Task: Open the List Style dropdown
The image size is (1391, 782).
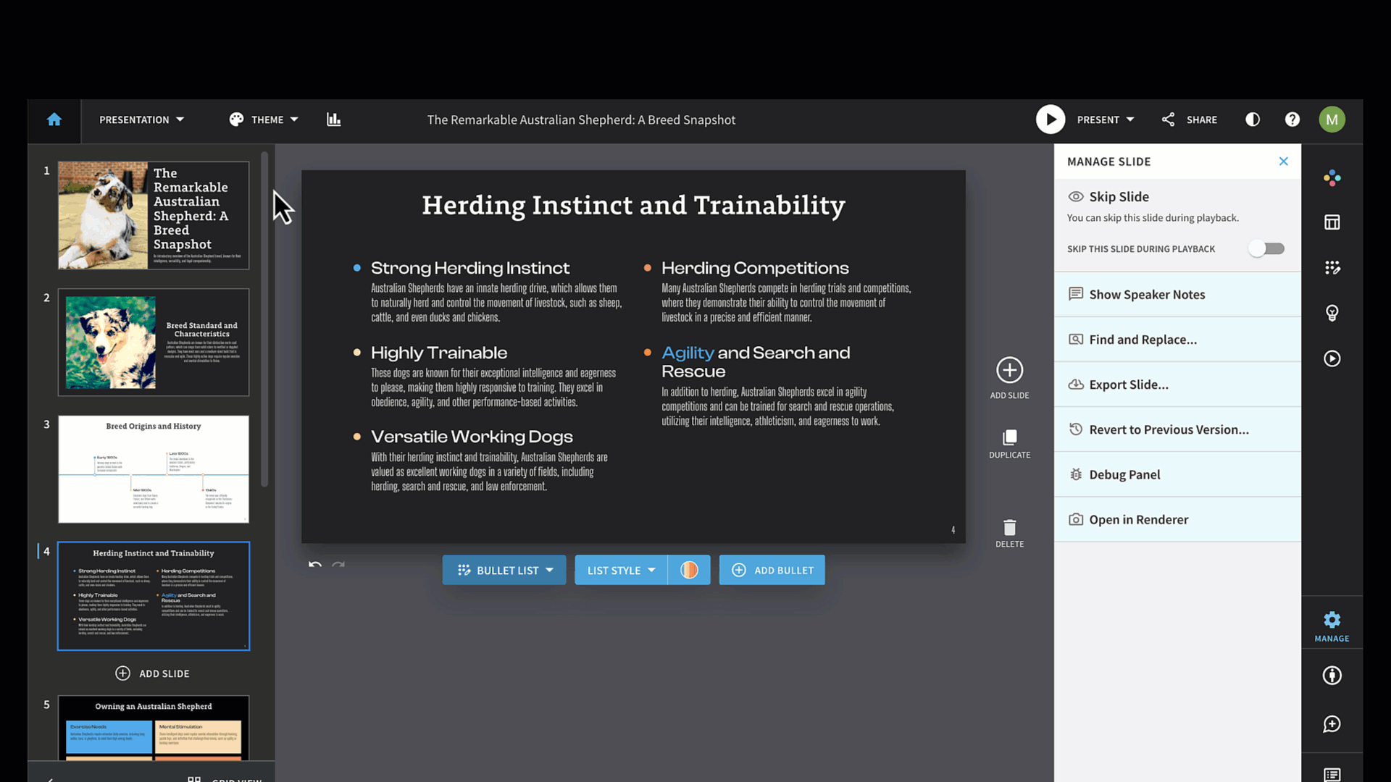Action: tap(621, 570)
